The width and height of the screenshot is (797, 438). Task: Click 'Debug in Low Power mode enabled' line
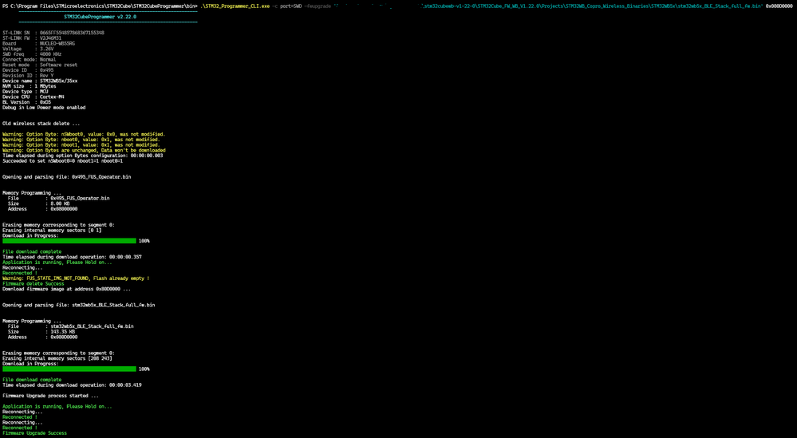tap(44, 108)
